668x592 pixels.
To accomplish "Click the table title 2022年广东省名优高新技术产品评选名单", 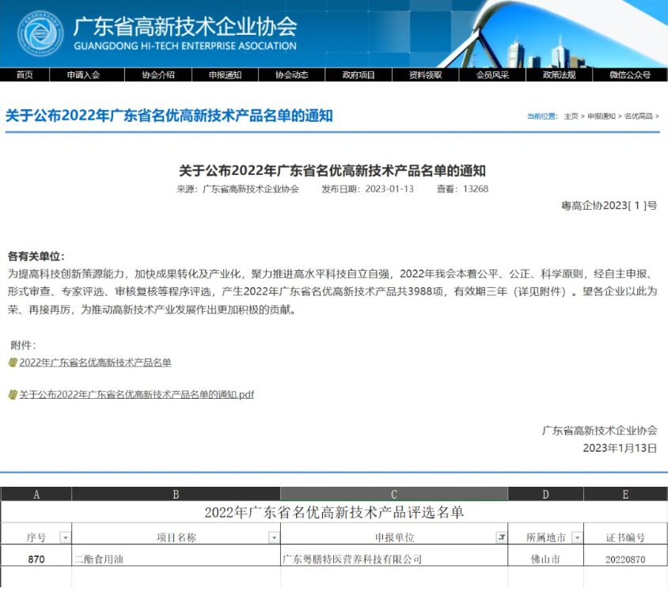I will (x=334, y=512).
